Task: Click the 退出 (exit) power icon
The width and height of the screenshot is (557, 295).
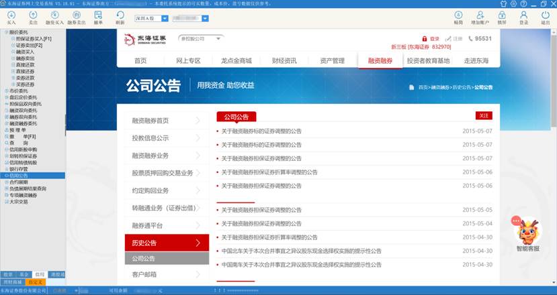Action: pyautogui.click(x=546, y=17)
